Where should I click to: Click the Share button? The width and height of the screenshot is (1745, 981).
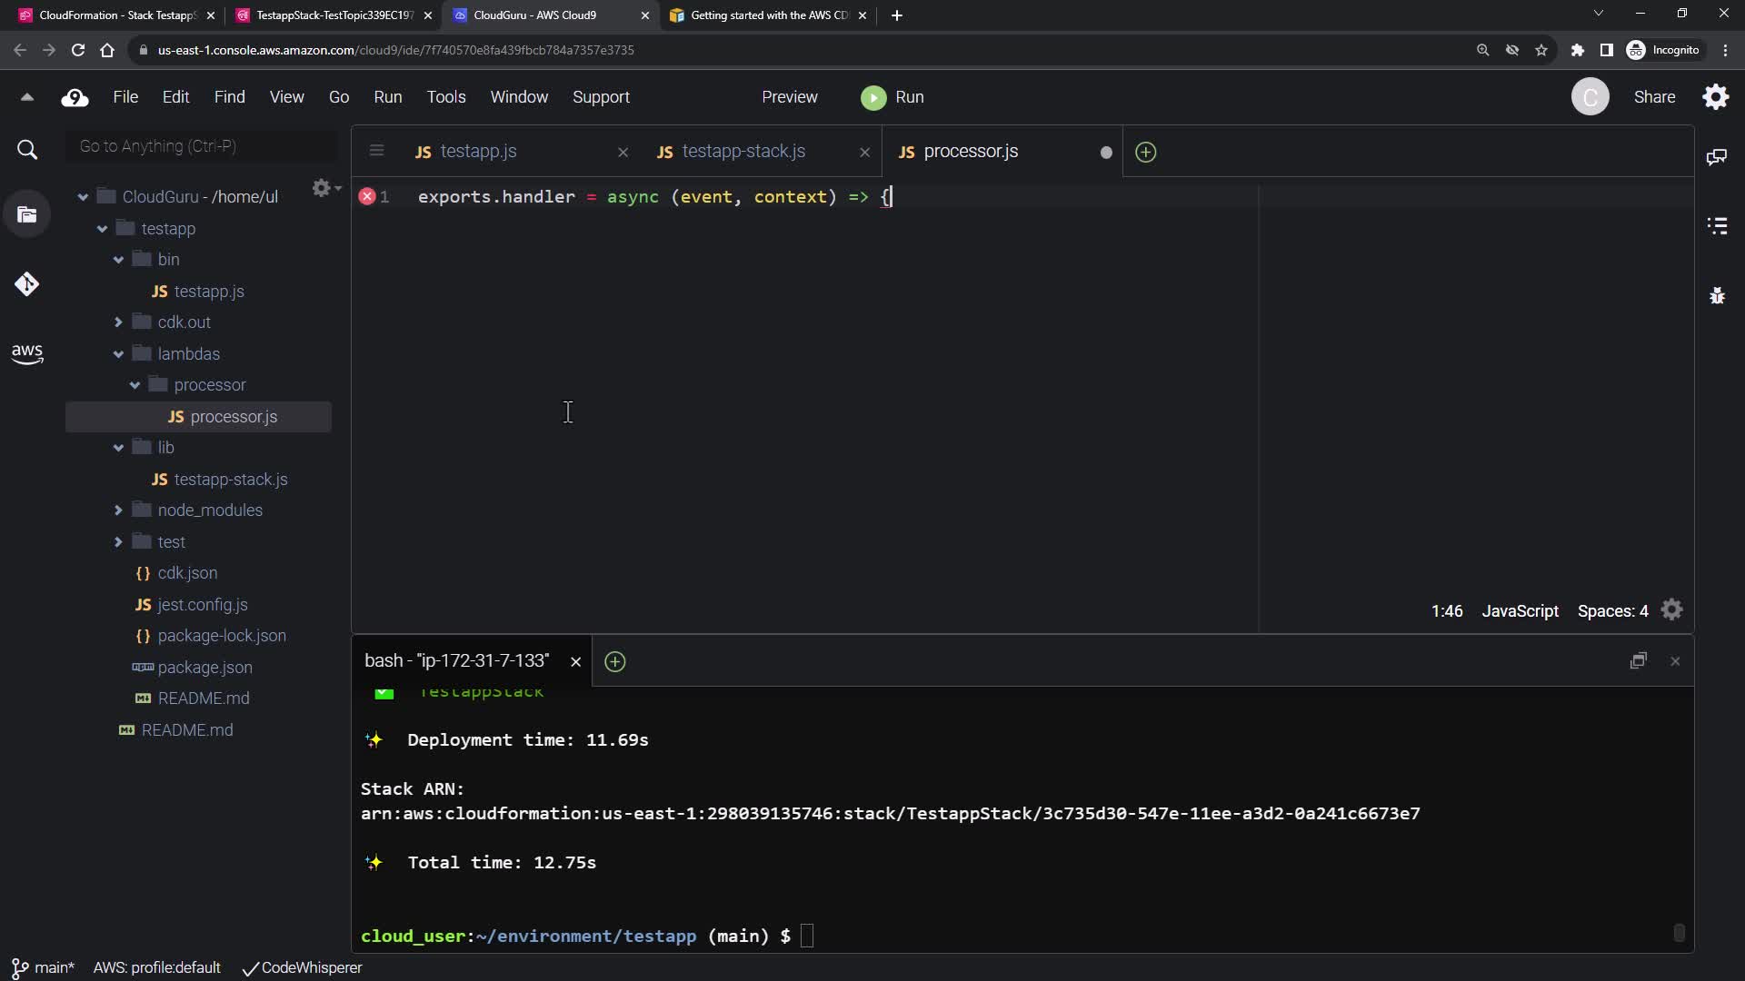[1653, 97]
